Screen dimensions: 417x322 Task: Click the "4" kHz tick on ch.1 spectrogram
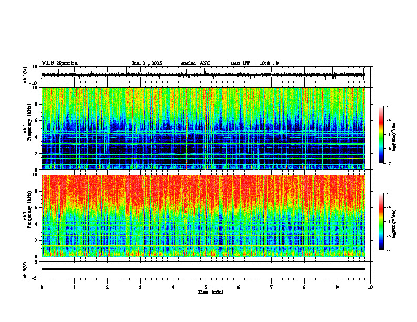point(37,137)
